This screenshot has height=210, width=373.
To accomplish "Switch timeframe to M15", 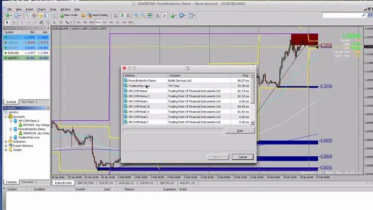I will (92, 22).
